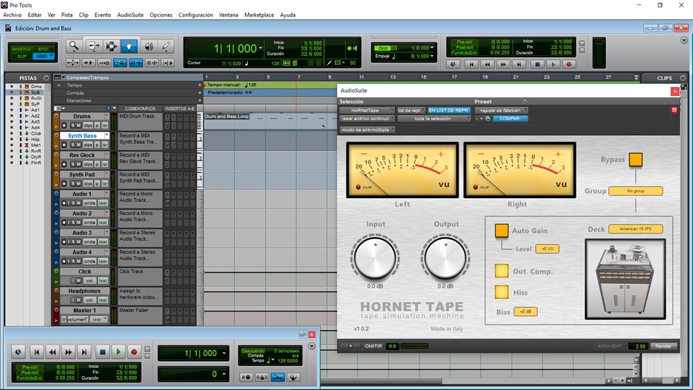This screenshot has width=693, height=390.
Task: Enable Shuffle edit mode
Action: point(21,49)
